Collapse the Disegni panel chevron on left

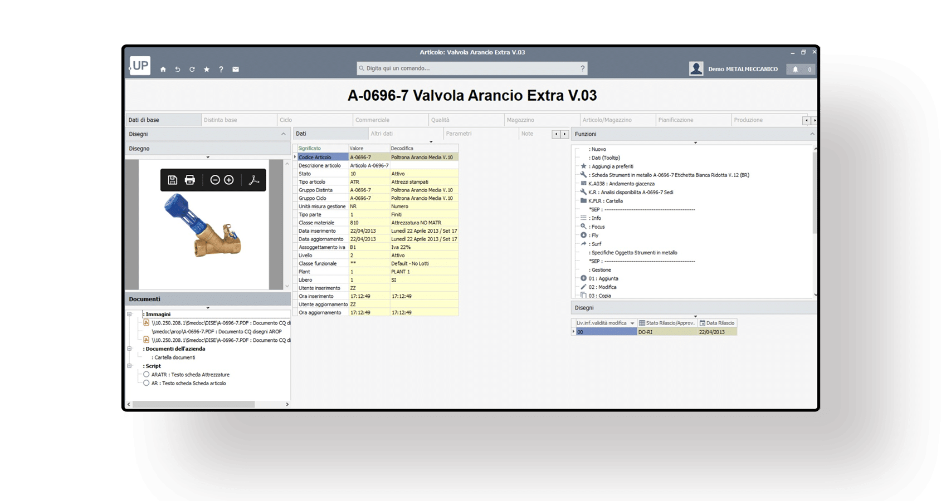click(x=283, y=134)
